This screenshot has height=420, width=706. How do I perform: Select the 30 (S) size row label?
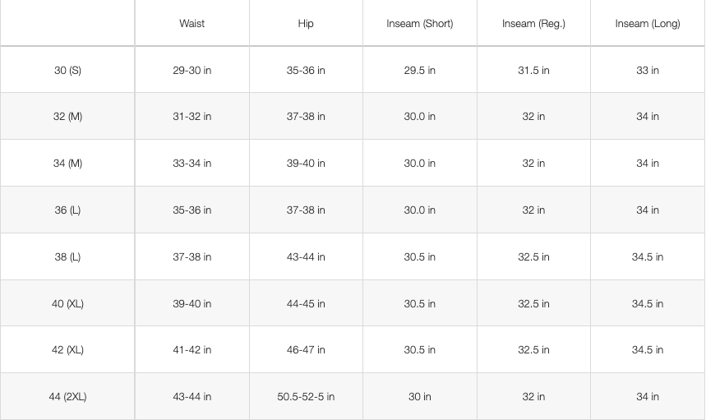click(67, 71)
